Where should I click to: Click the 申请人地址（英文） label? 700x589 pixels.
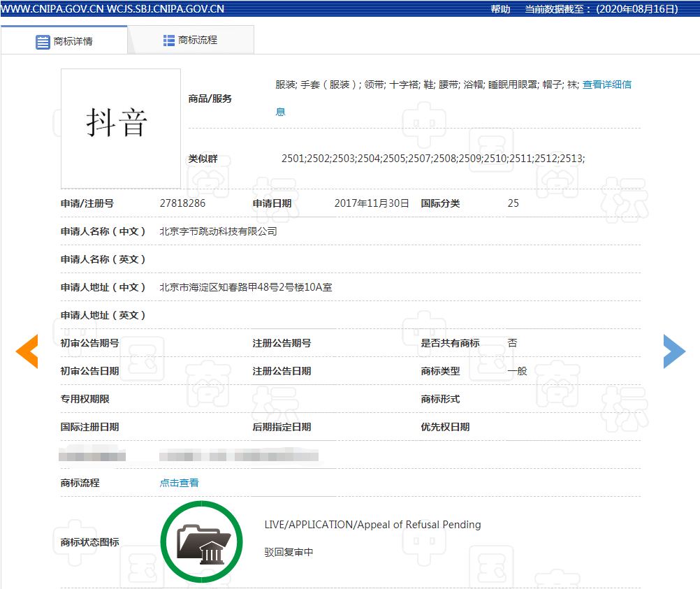point(103,315)
